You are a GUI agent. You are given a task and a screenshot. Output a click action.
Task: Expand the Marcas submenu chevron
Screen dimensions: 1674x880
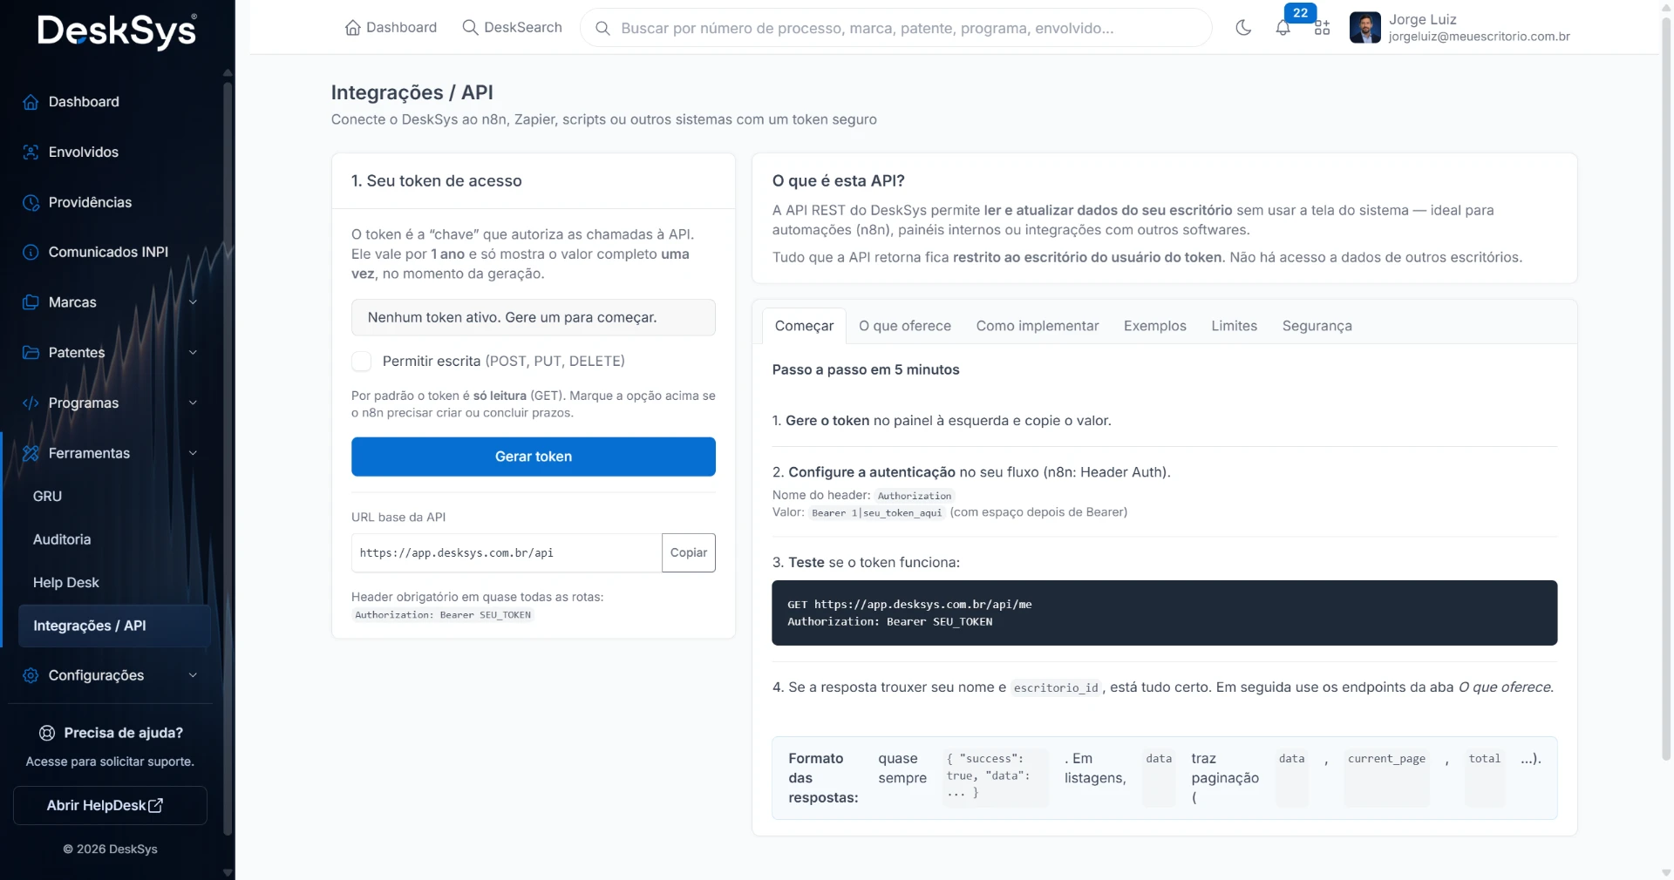[x=194, y=302]
